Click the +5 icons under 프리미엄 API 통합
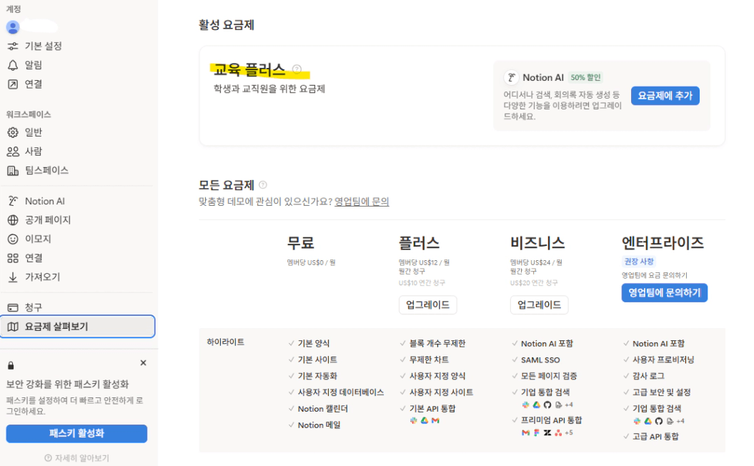 pos(547,433)
